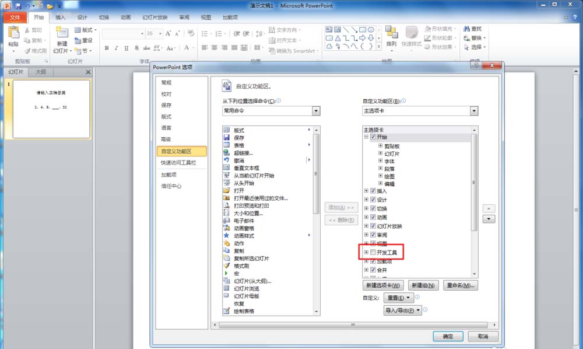Click the 重命名(M)... button
Image resolution: width=583 pixels, height=349 pixels.
[x=461, y=285]
